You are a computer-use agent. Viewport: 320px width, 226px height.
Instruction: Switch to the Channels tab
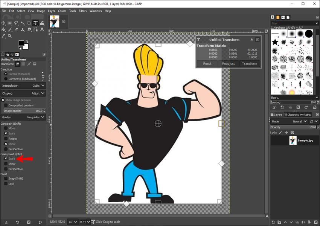[x=291, y=115]
